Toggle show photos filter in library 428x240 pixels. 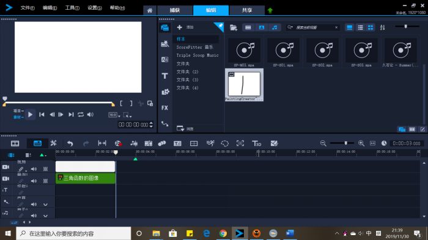(x=262, y=27)
